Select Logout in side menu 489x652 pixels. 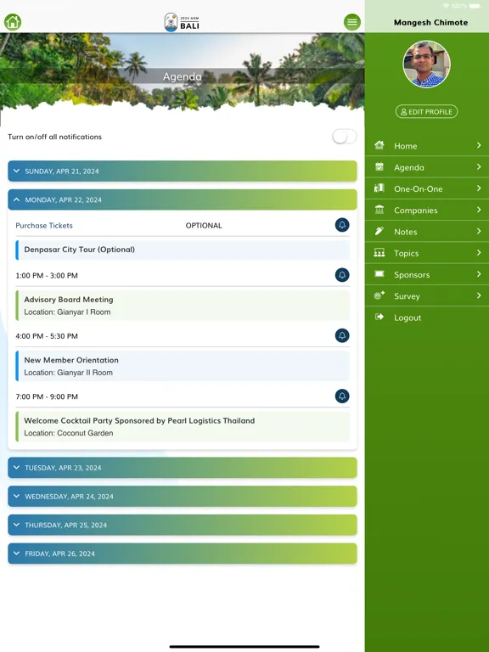point(427,318)
